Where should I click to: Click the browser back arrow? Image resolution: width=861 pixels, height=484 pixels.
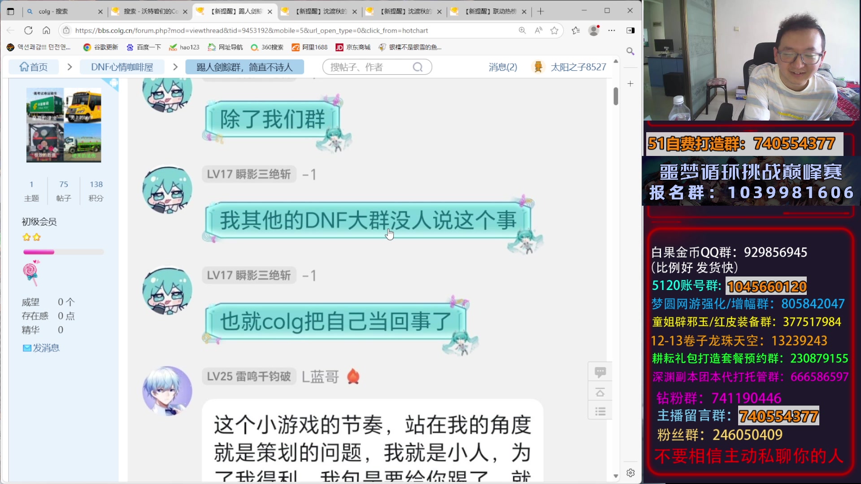[x=10, y=30]
